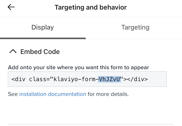Click the word "See" before the link

13,94
